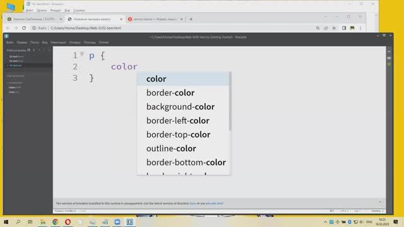Open 02-text.css in working files
The height and width of the screenshot is (227, 404).
15,66
